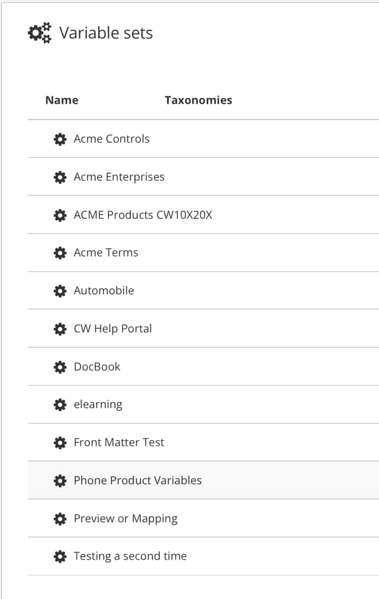Click the gear icon beside DocBook

tap(60, 367)
